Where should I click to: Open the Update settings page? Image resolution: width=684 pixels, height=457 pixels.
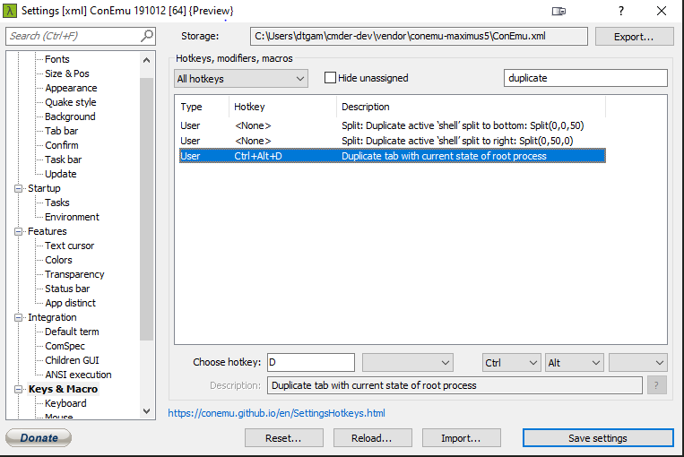click(x=61, y=174)
